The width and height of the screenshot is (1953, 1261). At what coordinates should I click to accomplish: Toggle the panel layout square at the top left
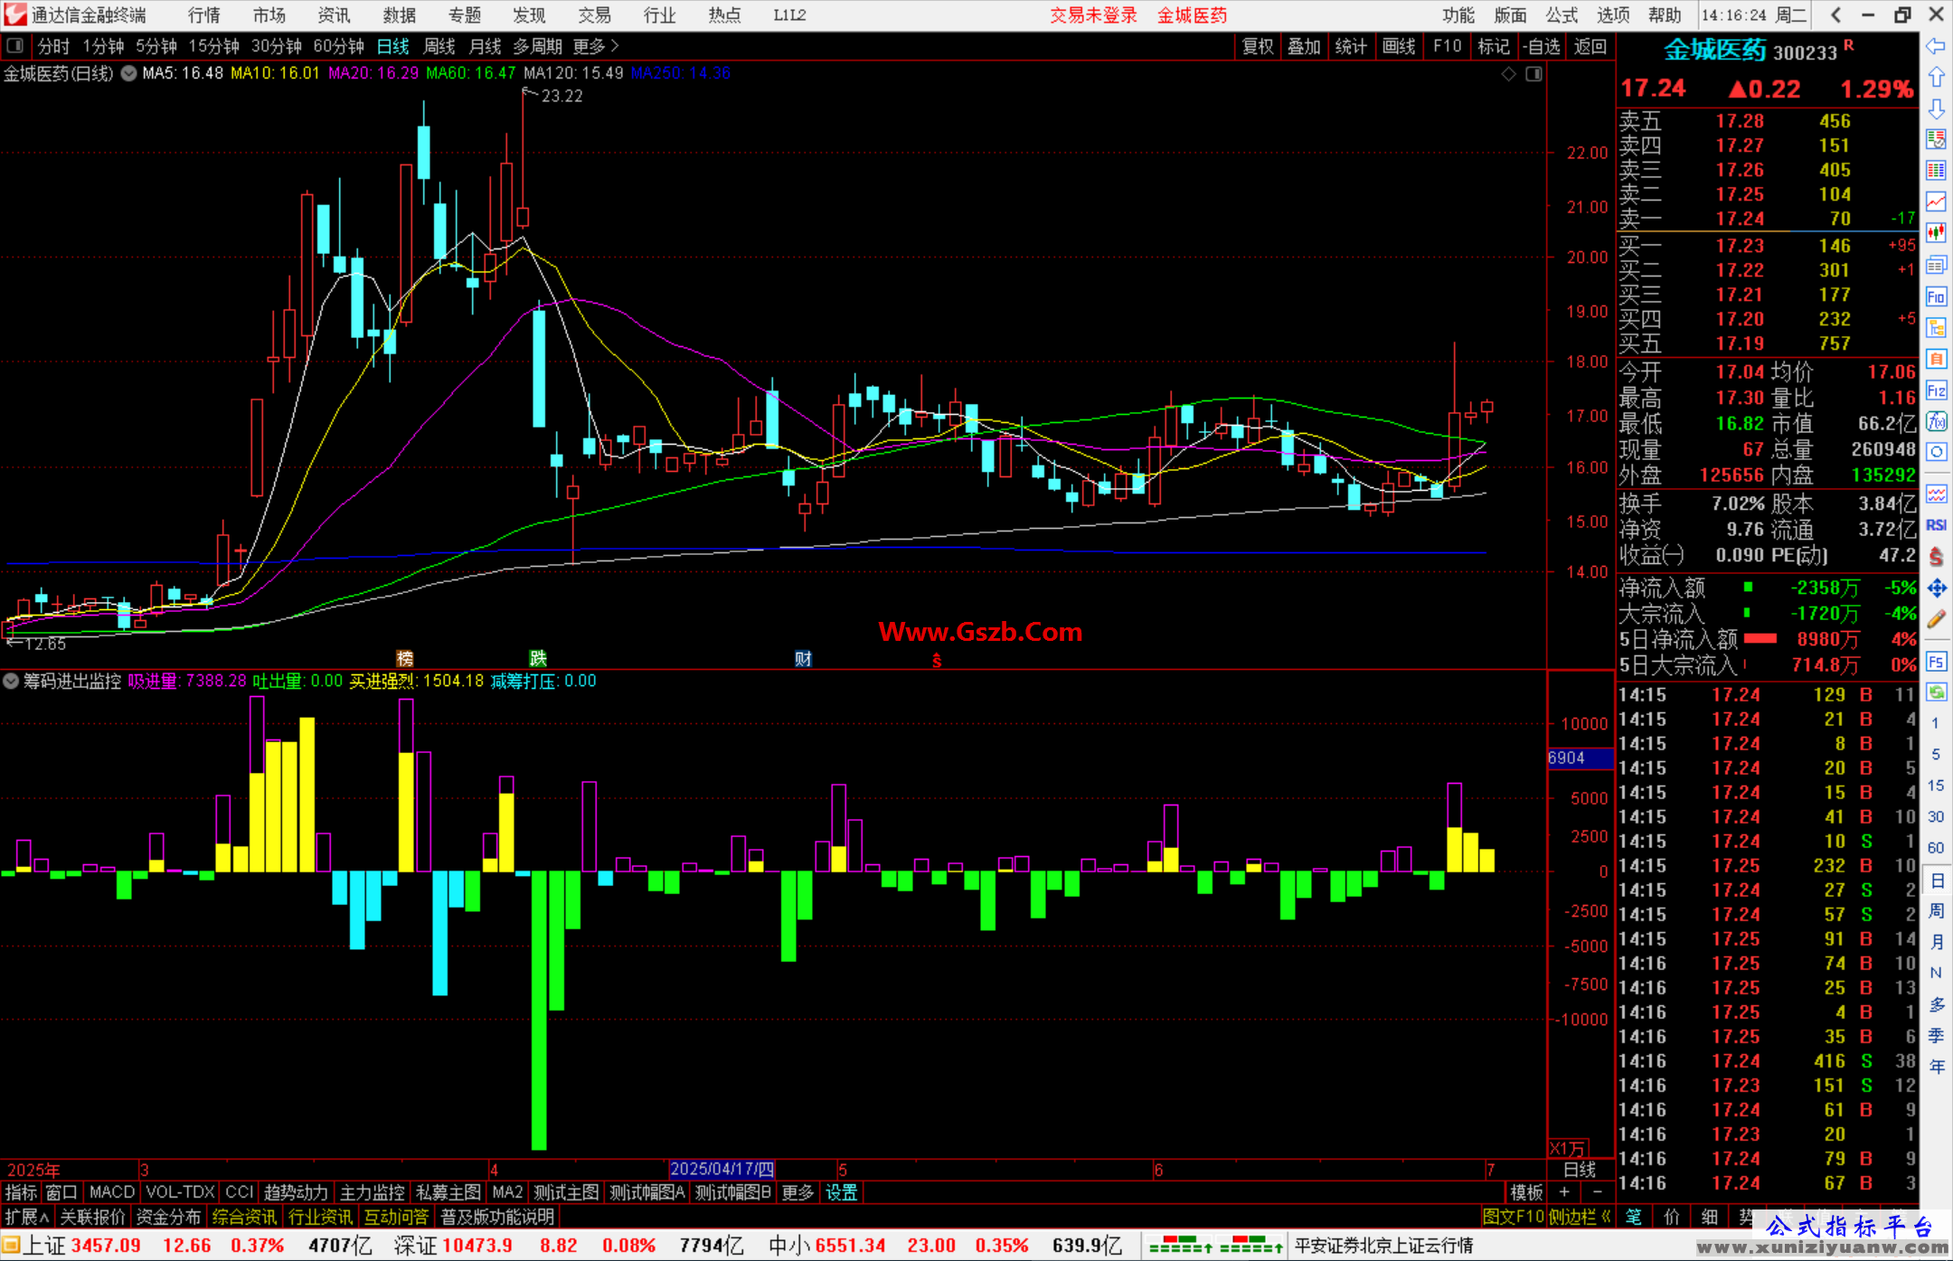click(14, 45)
